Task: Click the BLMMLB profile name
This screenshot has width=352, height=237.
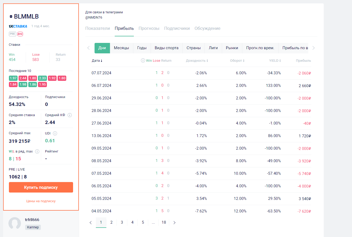Action: coord(26,16)
